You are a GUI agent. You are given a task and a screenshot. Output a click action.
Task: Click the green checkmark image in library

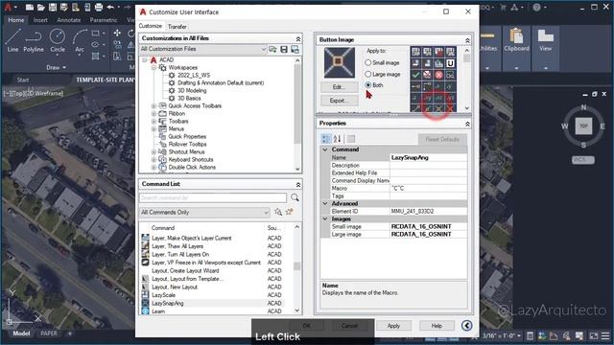point(415,75)
